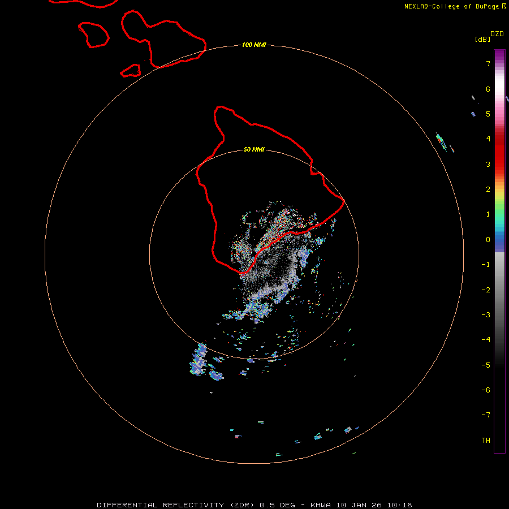Image resolution: width=509 pixels, height=509 pixels.
Task: Click the 4 value on the color scale
Action: coord(488,139)
